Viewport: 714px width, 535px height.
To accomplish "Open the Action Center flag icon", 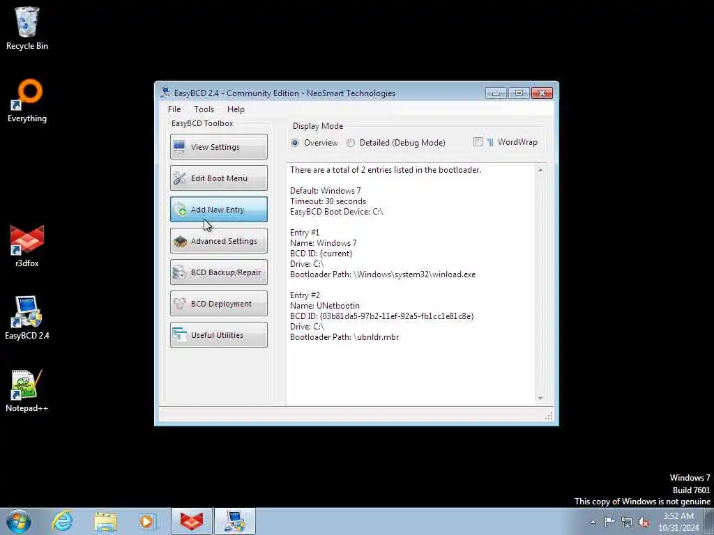I will click(609, 522).
